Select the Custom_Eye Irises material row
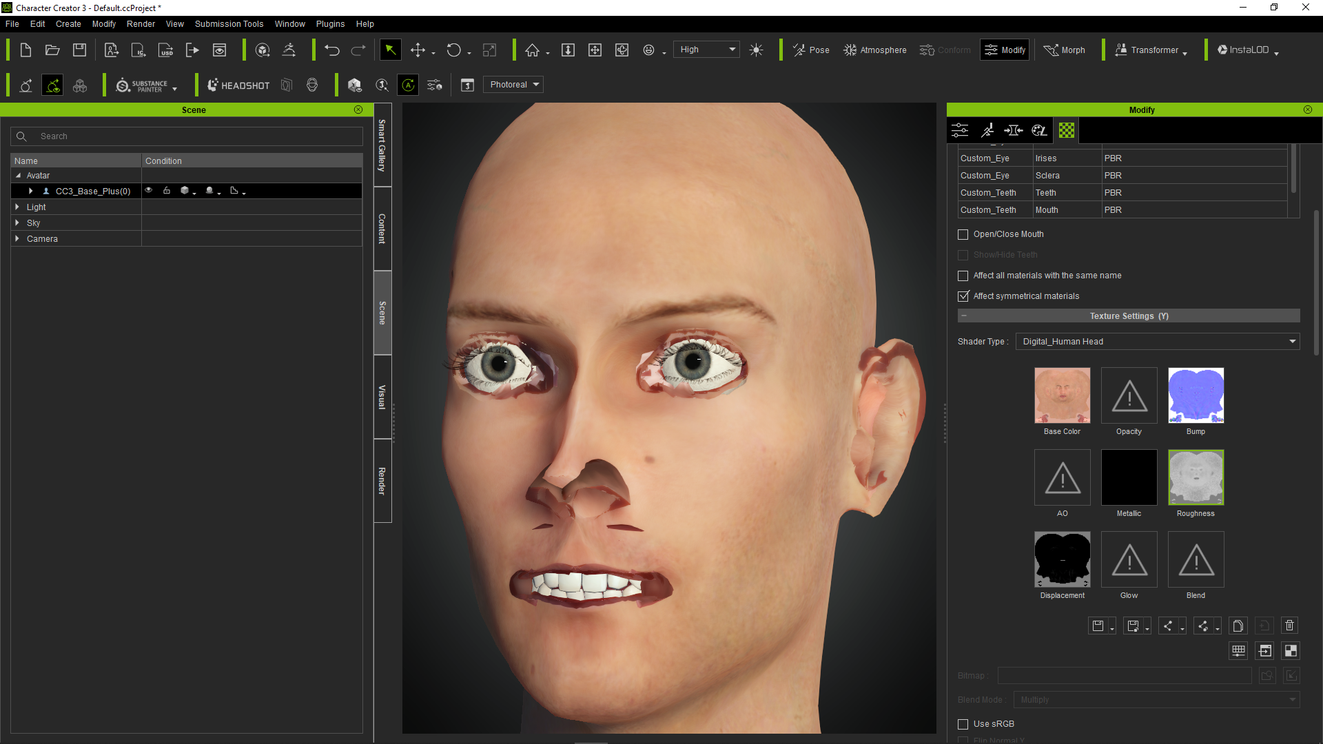Image resolution: width=1323 pixels, height=744 pixels. coord(1122,158)
